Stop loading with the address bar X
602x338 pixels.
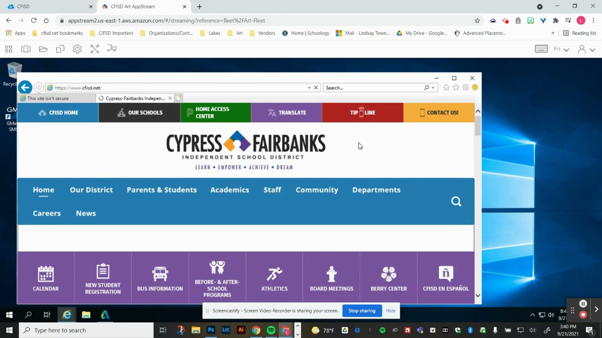coord(316,88)
